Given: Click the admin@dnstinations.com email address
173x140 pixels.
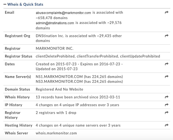Looking at the screenshot, I should [x=55, y=23].
